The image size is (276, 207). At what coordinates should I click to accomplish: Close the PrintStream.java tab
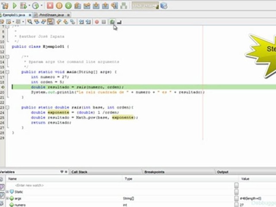[68, 15]
